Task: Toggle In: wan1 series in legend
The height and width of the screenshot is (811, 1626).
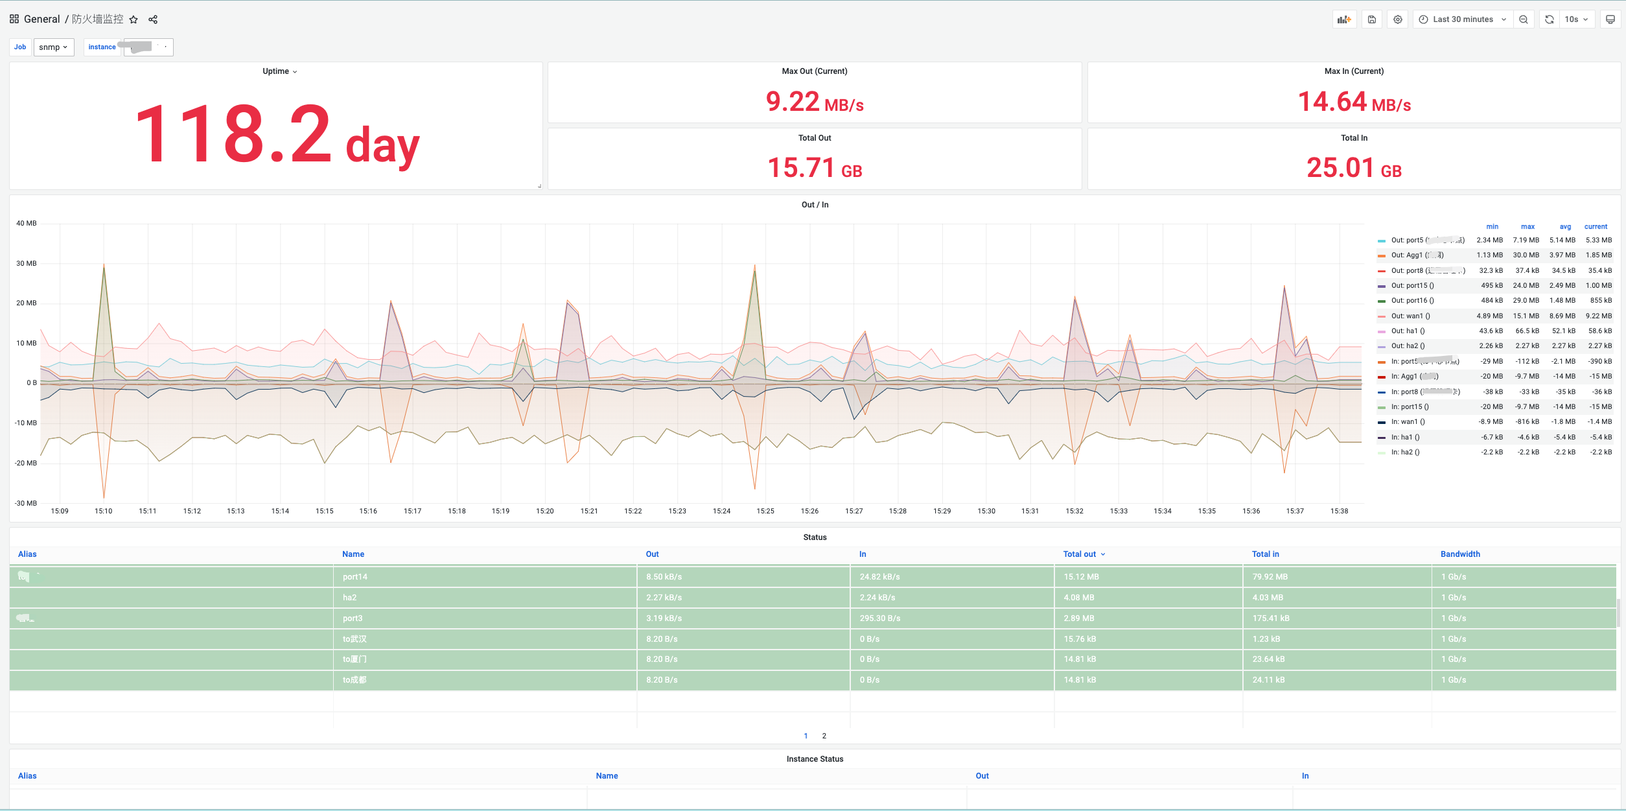Action: point(1408,422)
